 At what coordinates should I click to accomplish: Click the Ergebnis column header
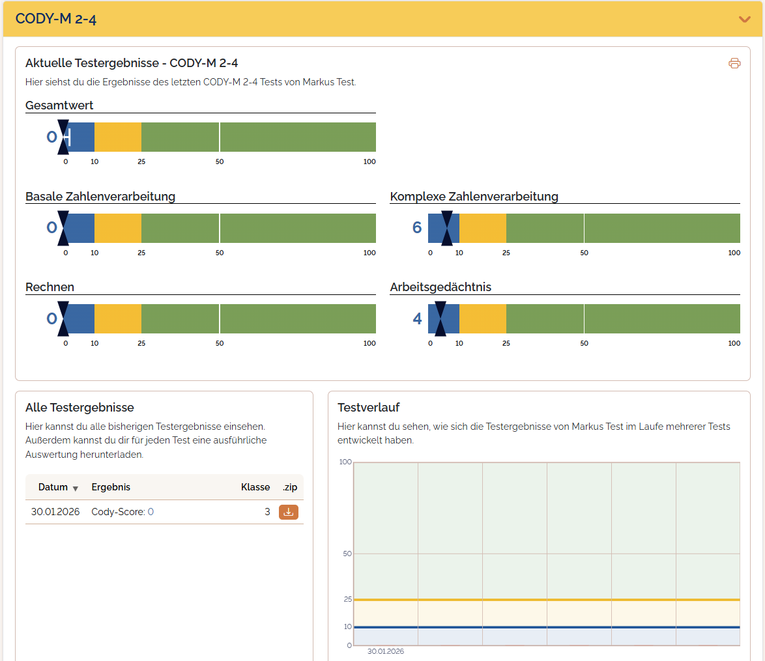111,487
